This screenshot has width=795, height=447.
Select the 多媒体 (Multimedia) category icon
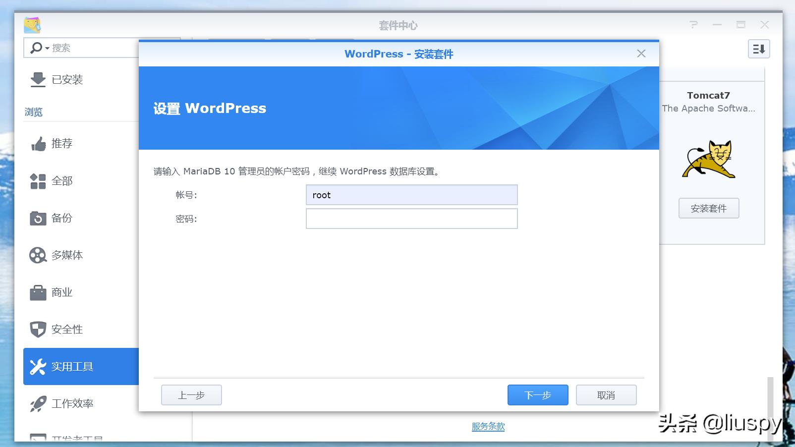pos(38,255)
